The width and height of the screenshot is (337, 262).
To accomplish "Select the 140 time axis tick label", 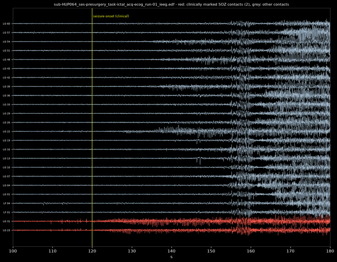I will 171,251.
